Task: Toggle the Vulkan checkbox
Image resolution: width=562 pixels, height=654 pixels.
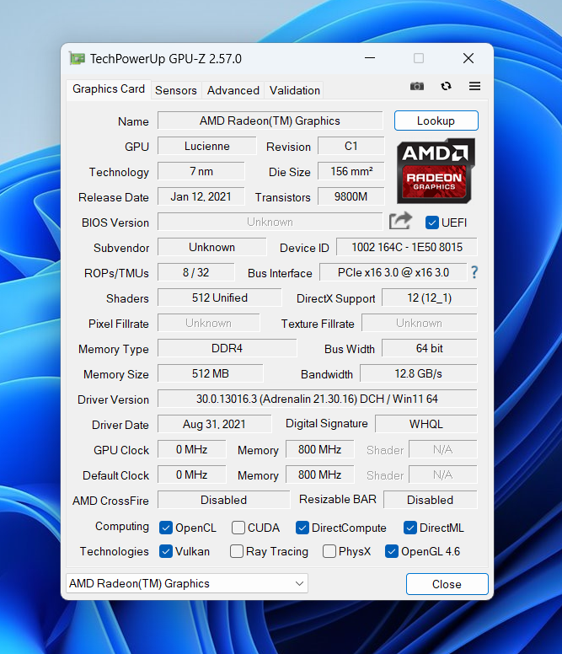Action: click(166, 551)
